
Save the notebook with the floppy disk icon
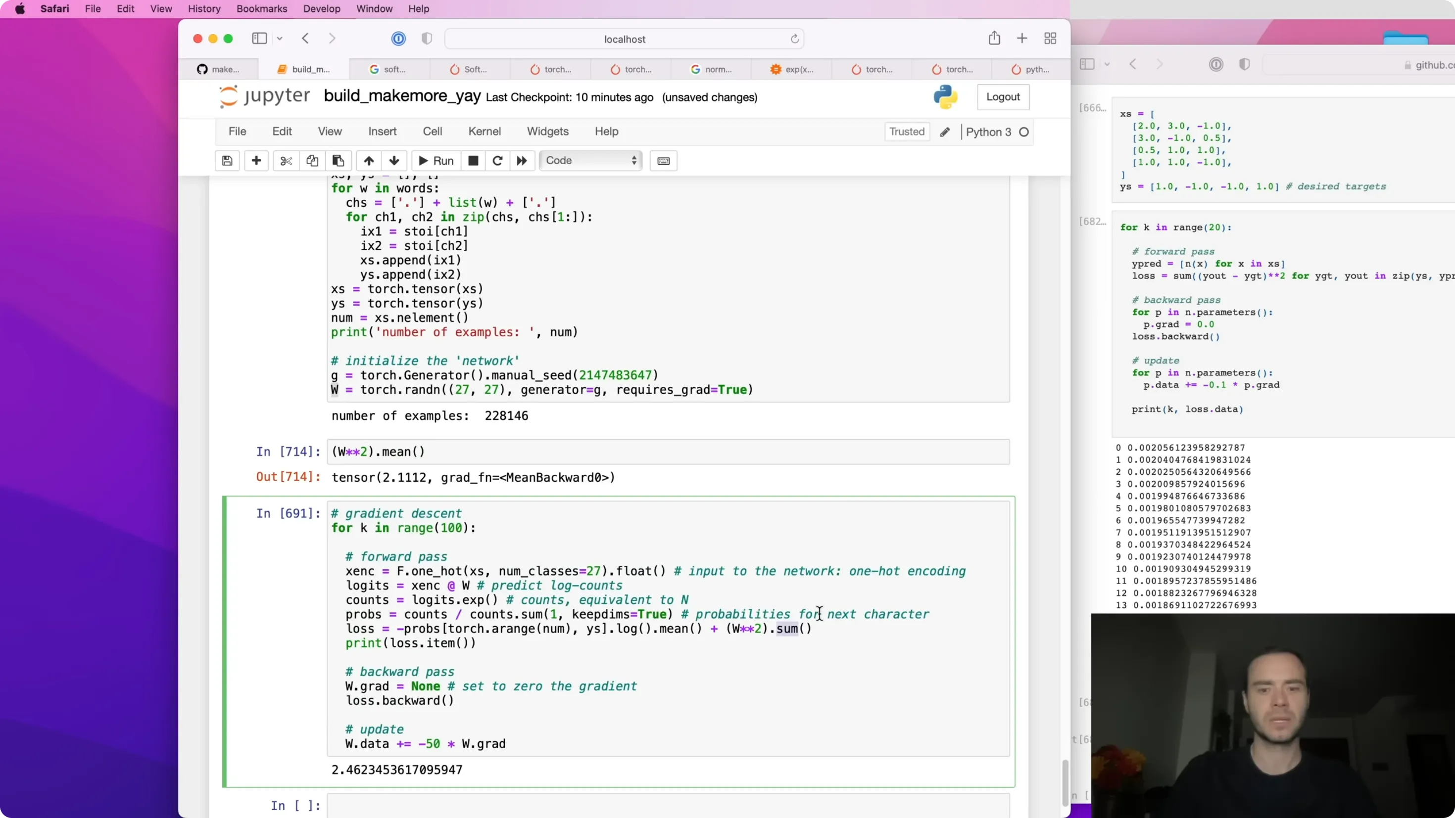coord(227,161)
